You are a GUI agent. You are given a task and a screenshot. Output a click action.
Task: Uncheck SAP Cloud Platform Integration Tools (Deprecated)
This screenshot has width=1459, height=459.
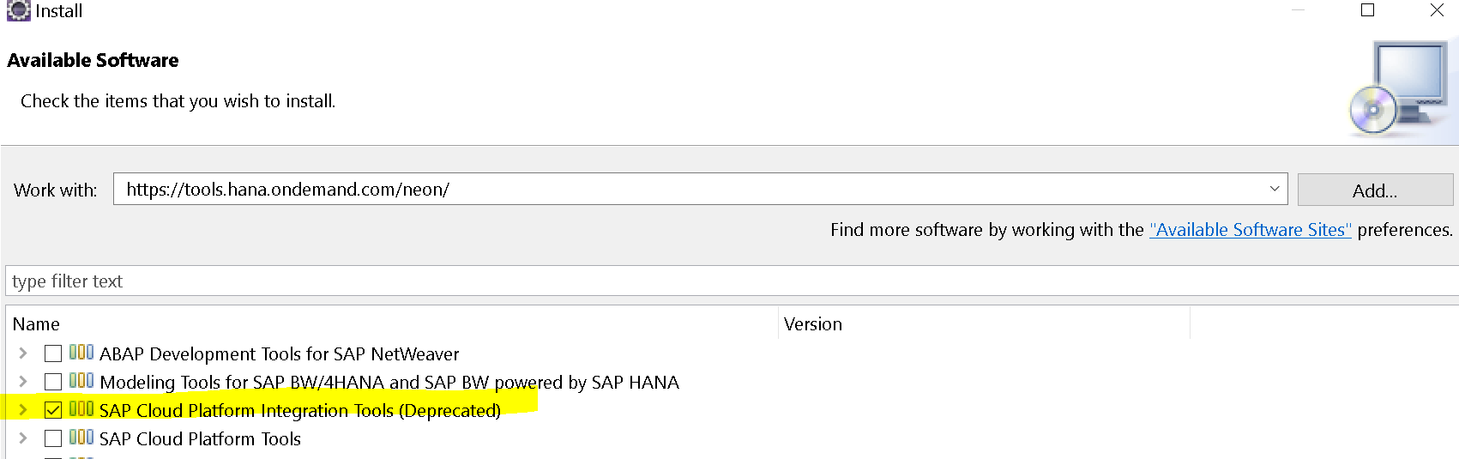tap(53, 410)
